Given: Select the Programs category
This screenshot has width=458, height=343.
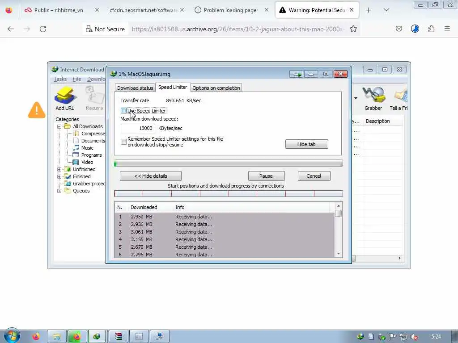Looking at the screenshot, I should 91,155.
